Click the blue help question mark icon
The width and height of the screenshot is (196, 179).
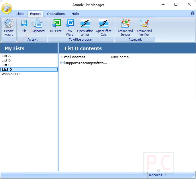[193, 13]
